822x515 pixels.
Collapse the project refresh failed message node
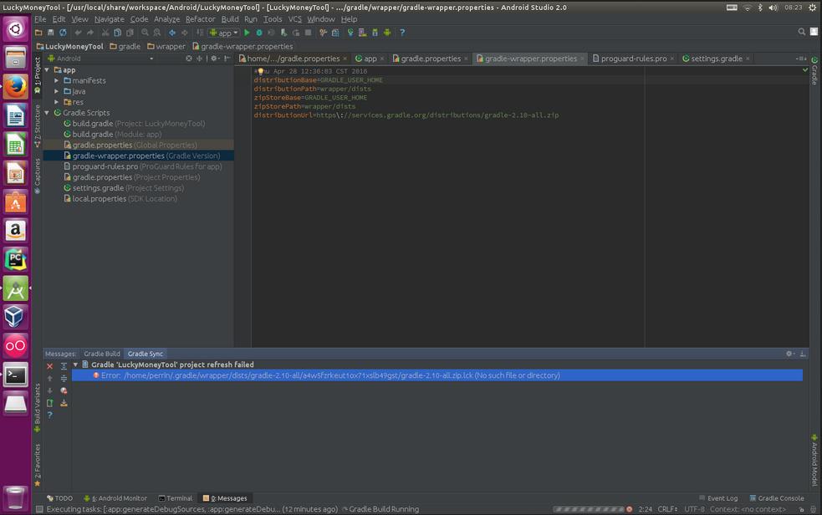(x=75, y=365)
